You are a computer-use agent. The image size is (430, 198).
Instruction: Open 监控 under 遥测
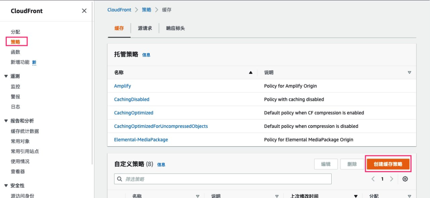16,87
